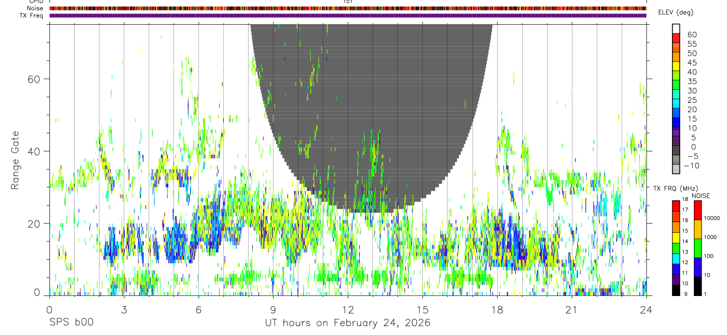
Task: Pick the orange 1000-10000 NOISE swatch
Action: point(698,229)
